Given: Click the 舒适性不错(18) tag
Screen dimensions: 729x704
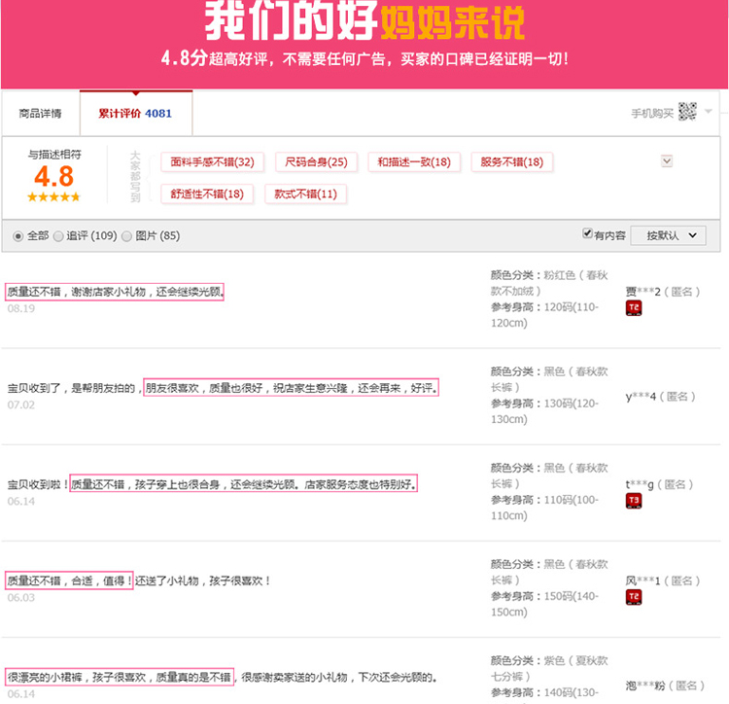Looking at the screenshot, I should (206, 194).
